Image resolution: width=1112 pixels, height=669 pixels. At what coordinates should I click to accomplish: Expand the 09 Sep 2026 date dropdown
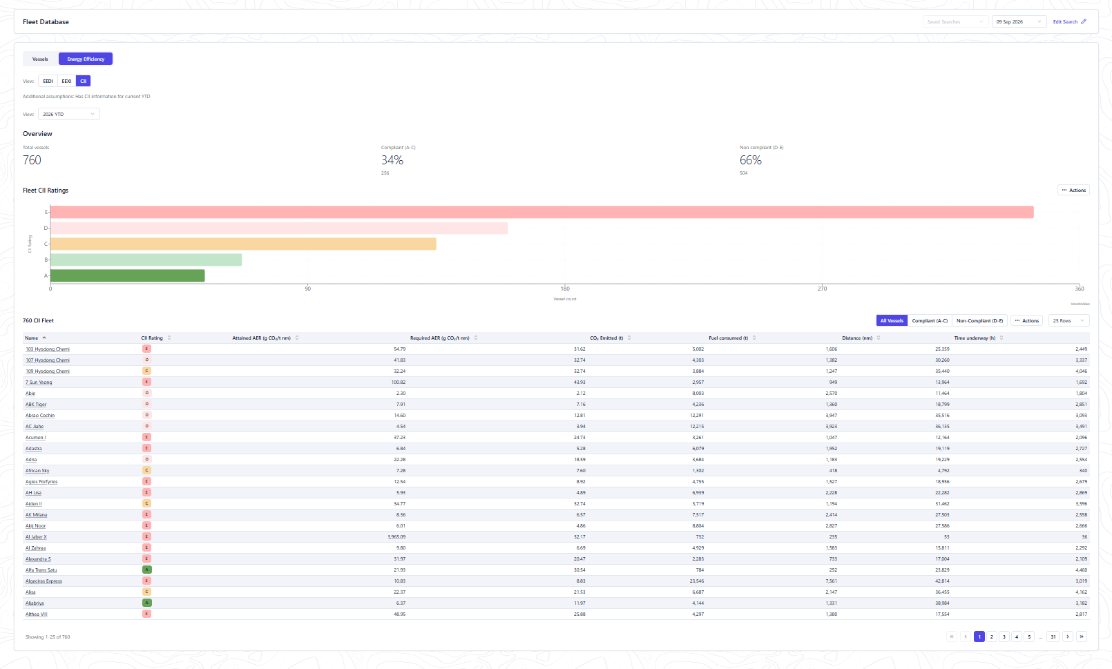tap(1019, 21)
